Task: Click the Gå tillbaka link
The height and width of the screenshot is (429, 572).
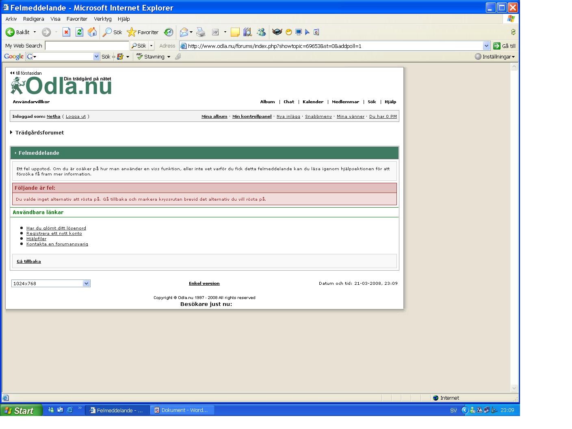Action: coord(28,262)
